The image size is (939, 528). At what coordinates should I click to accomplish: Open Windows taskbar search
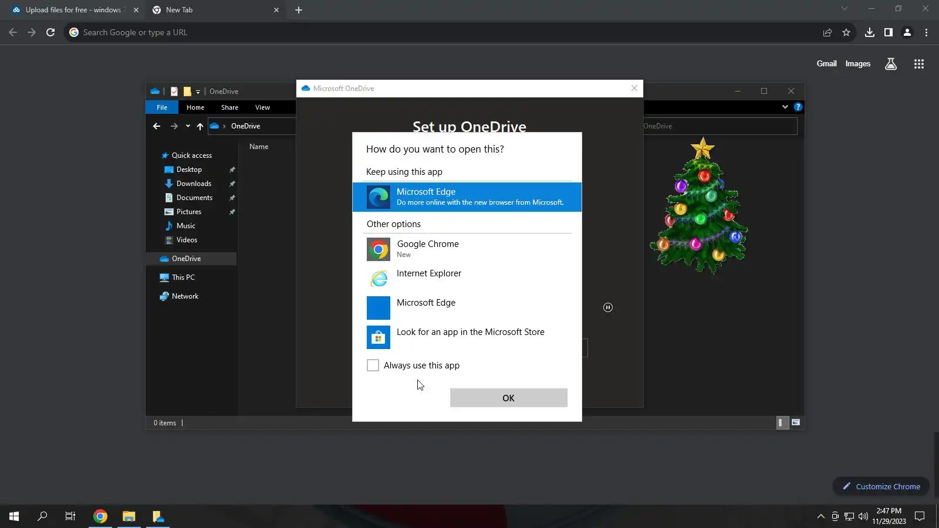(42, 516)
